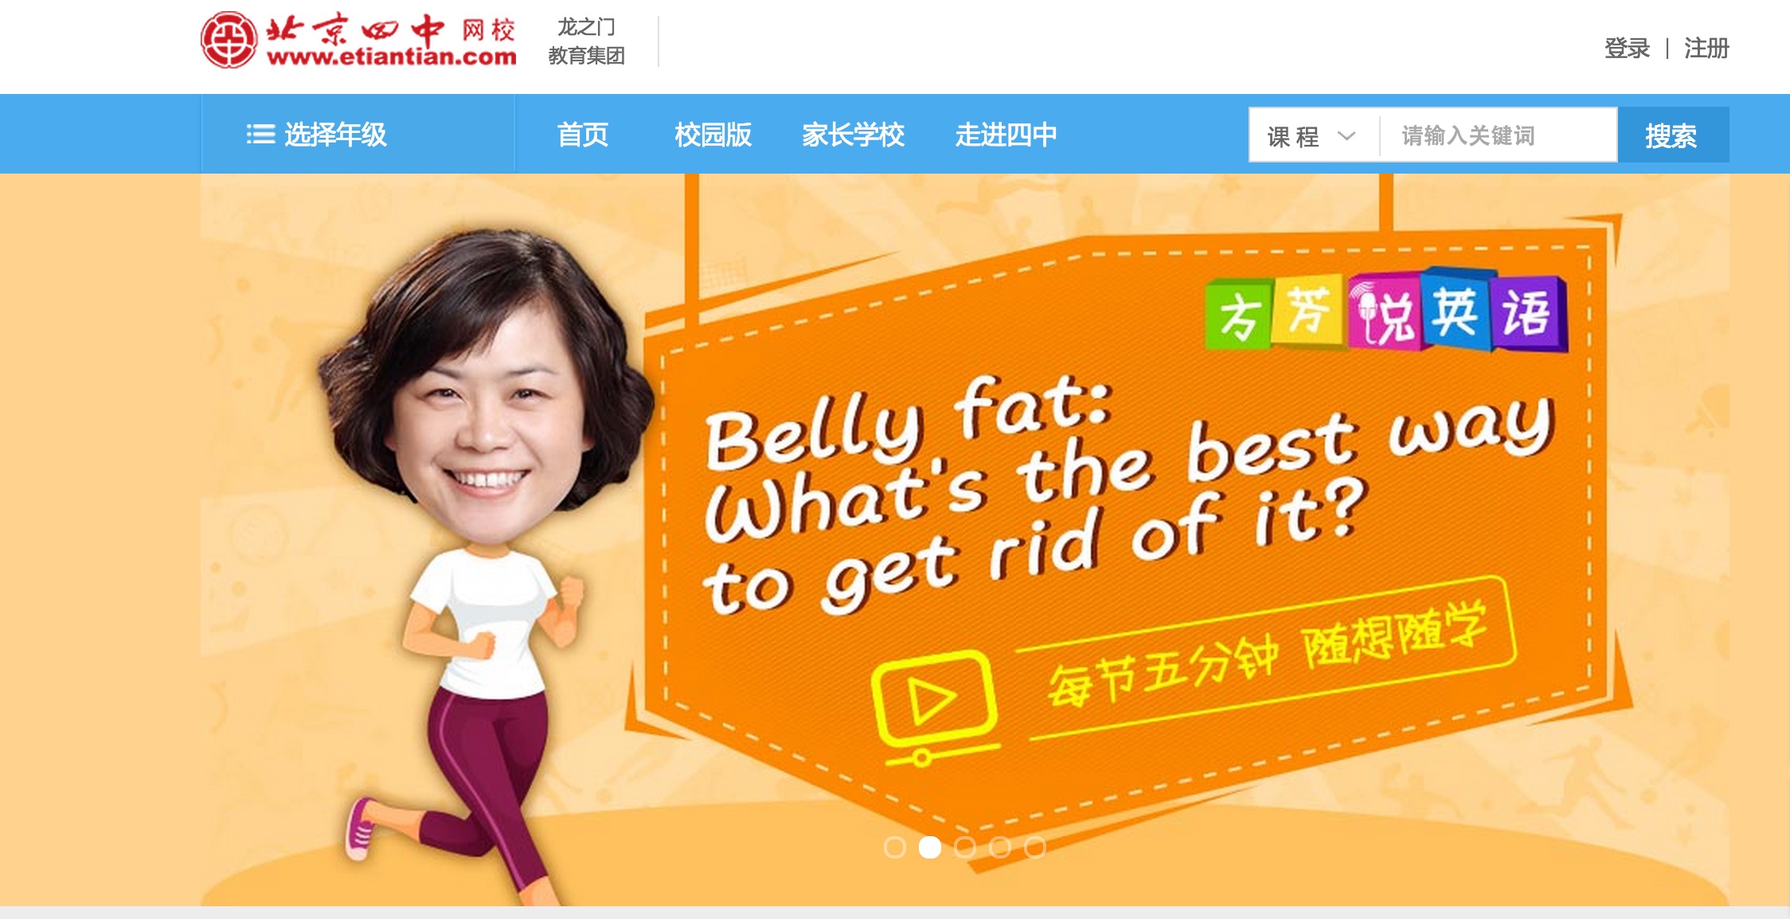Select the third carousel dot indicator
Image resolution: width=1790 pixels, height=919 pixels.
(x=965, y=847)
